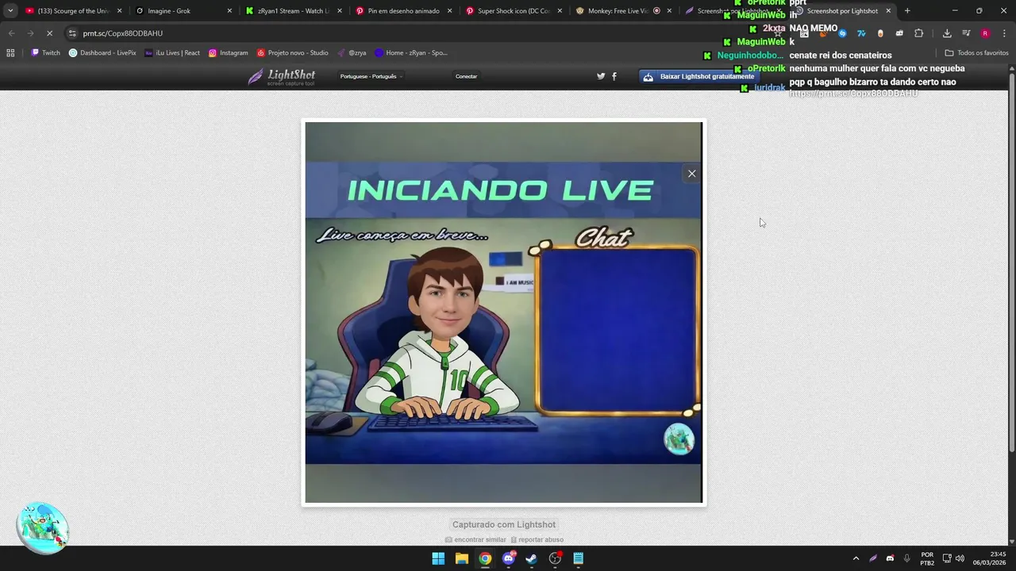Go back to previous page
Image resolution: width=1016 pixels, height=571 pixels.
click(x=11, y=33)
